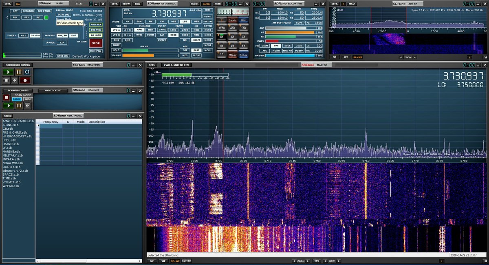Switch Aux SP view to WF

click(x=346, y=57)
